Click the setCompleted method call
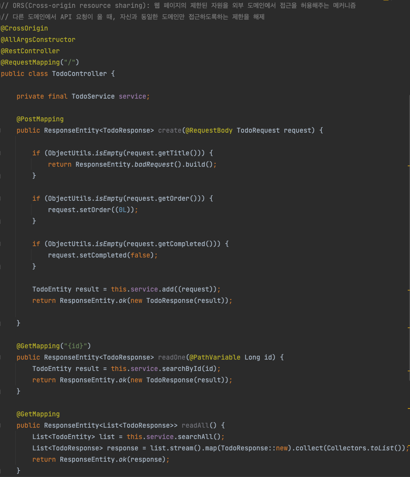410x477 pixels. click(x=103, y=255)
